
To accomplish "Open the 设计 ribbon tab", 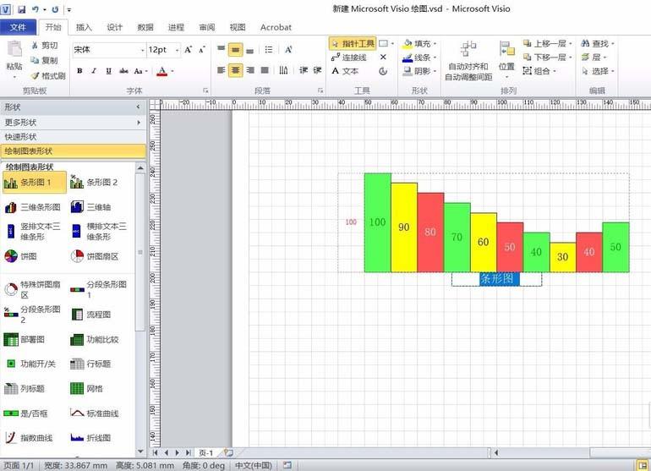I will coord(115,27).
